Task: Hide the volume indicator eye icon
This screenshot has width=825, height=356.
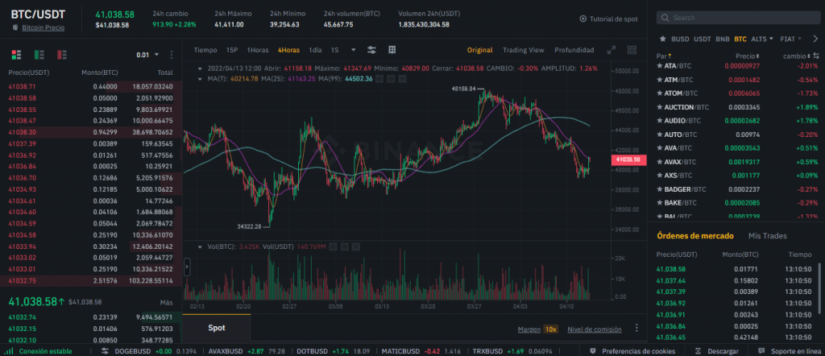Action: pos(333,246)
